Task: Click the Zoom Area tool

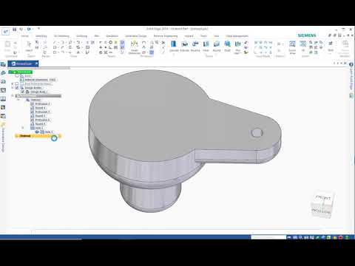Action: [x=292, y=47]
